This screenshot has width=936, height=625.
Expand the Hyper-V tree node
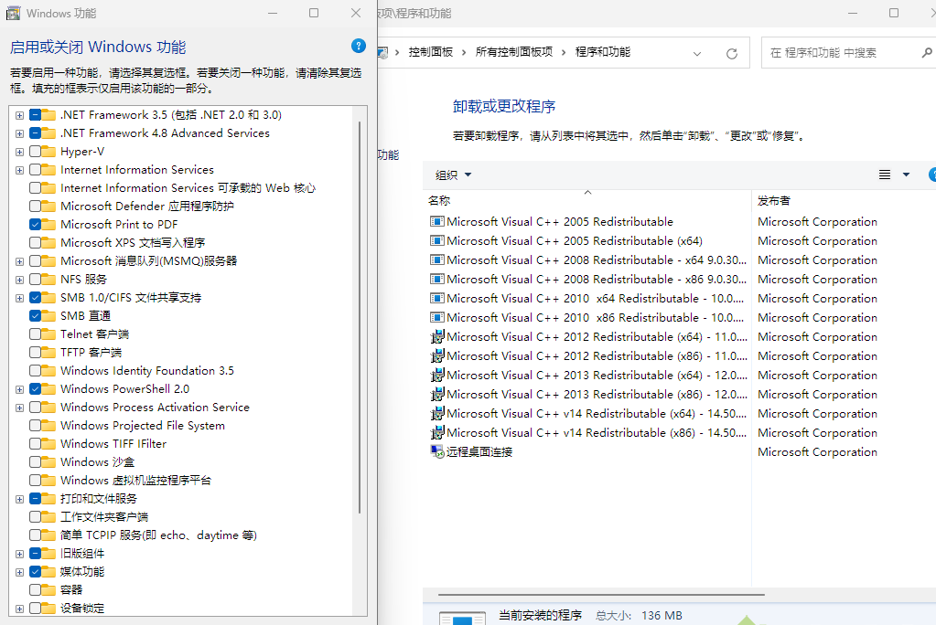[19, 151]
